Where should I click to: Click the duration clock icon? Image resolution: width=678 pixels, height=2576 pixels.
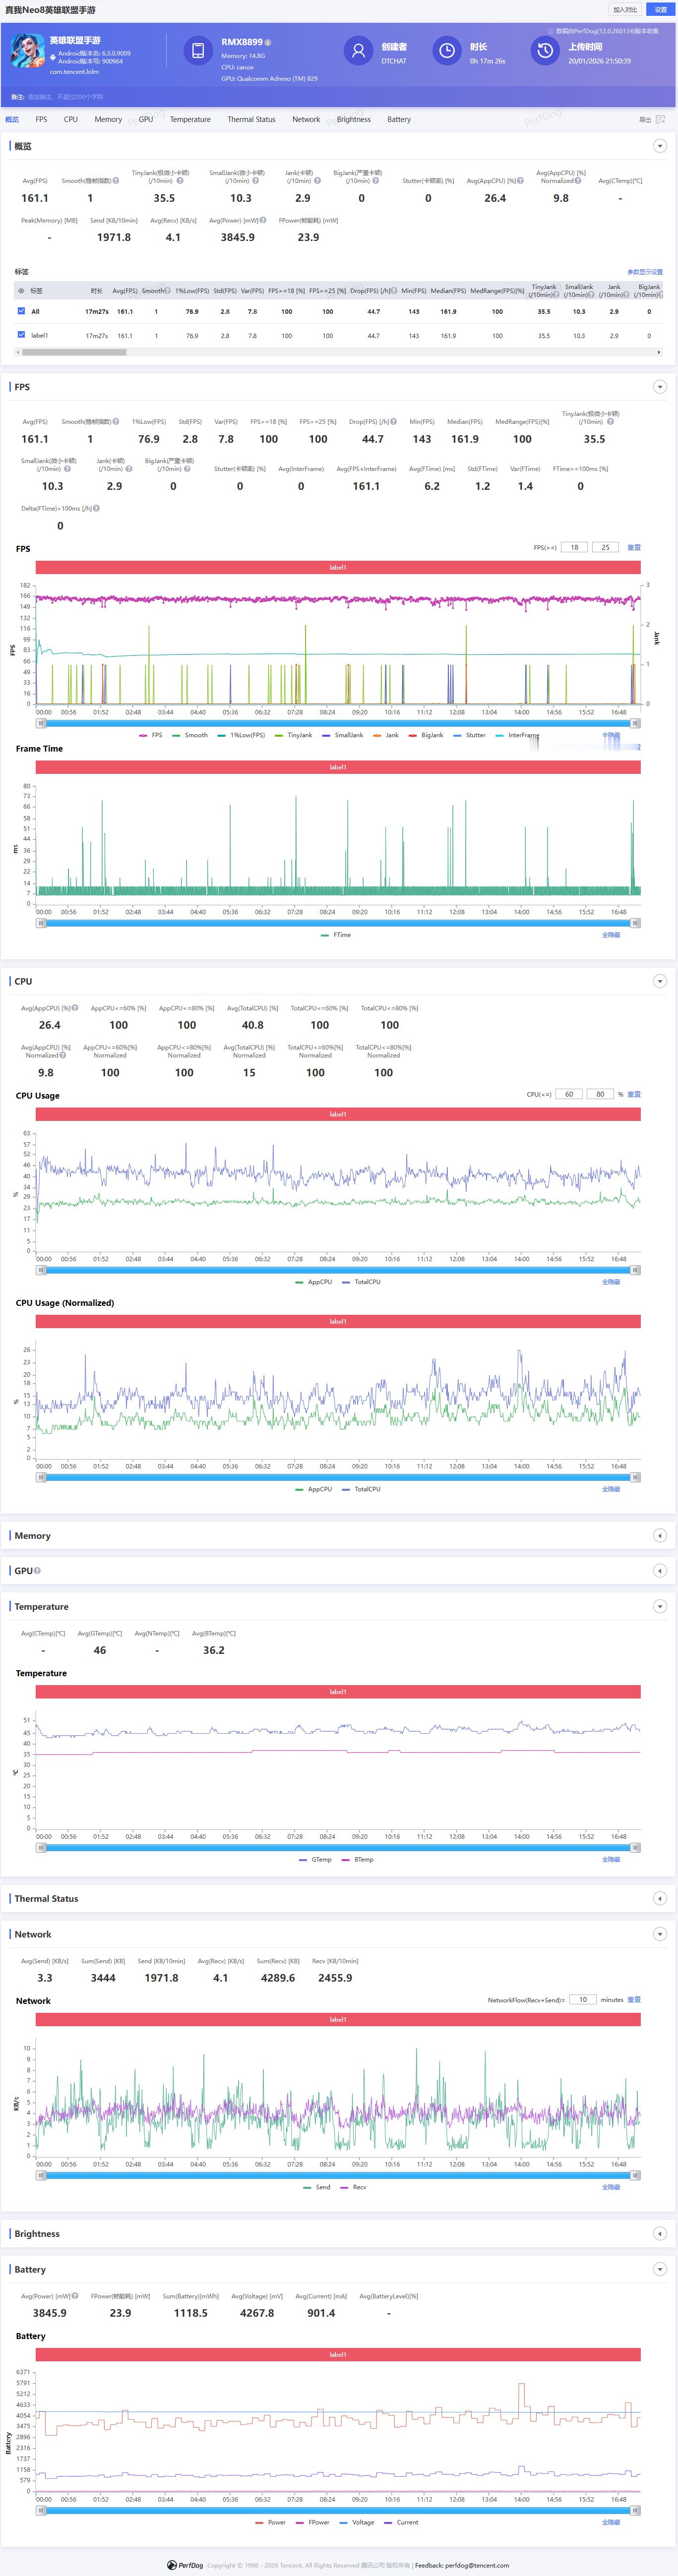pos(447,51)
